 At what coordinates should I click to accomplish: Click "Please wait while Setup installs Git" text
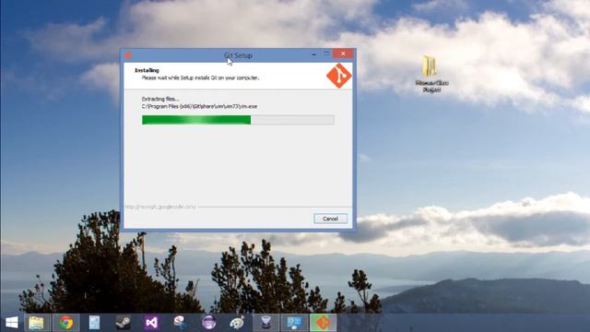(200, 77)
